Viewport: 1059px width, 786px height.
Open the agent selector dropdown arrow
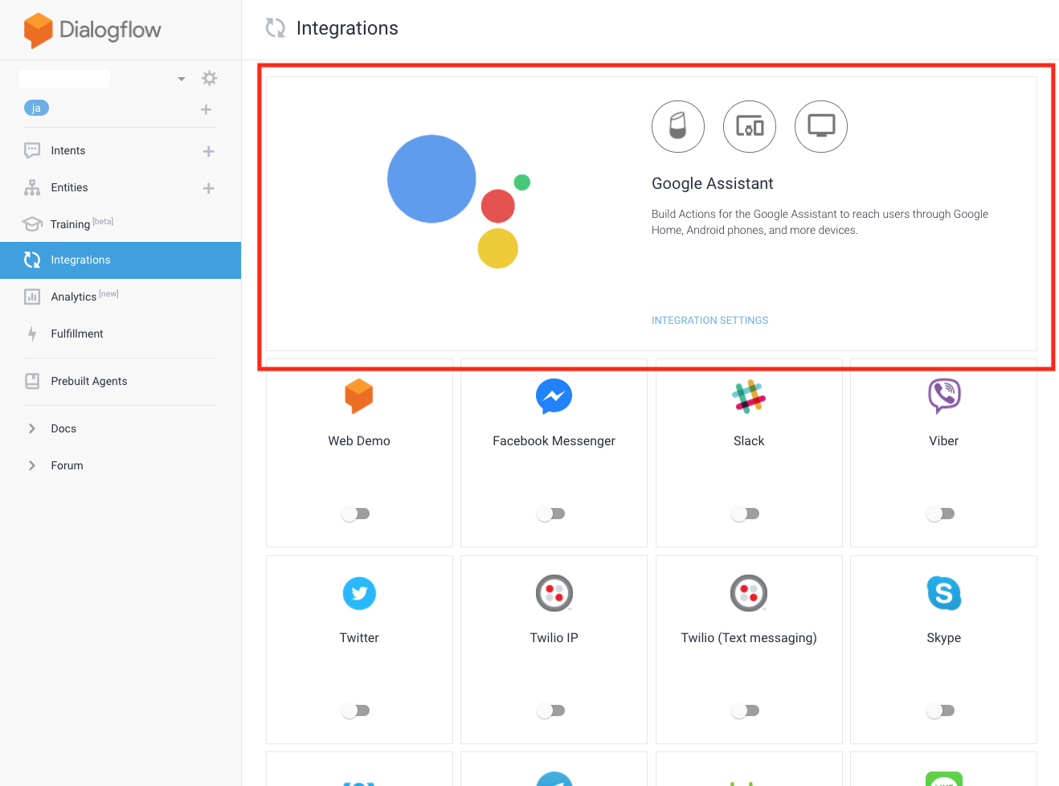pyautogui.click(x=182, y=79)
